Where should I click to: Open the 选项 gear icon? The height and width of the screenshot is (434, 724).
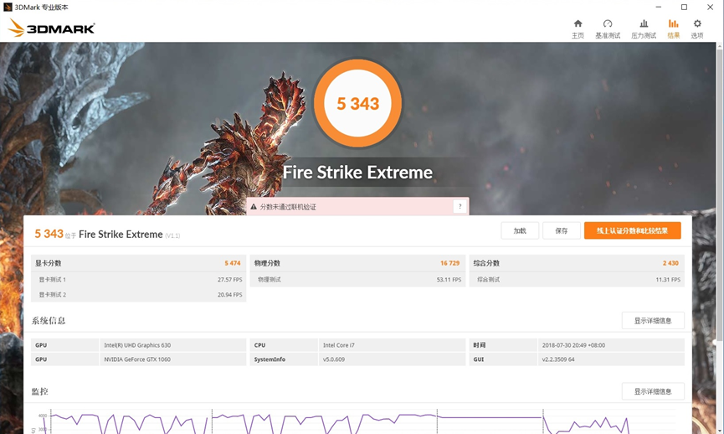[x=697, y=24]
